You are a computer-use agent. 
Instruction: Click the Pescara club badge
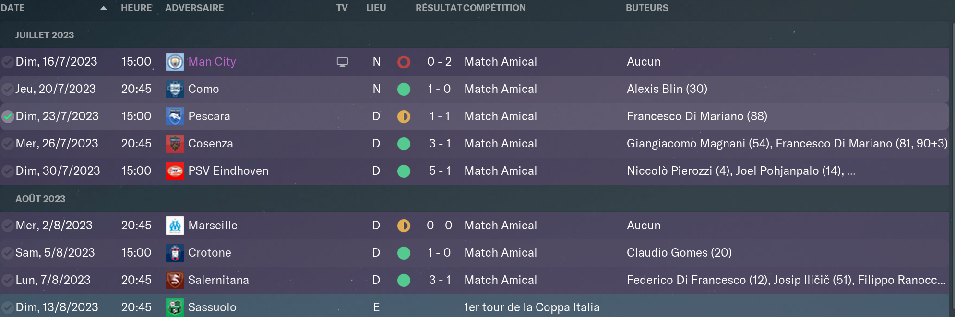(175, 116)
